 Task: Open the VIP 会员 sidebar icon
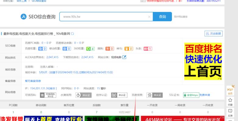click(230, 90)
